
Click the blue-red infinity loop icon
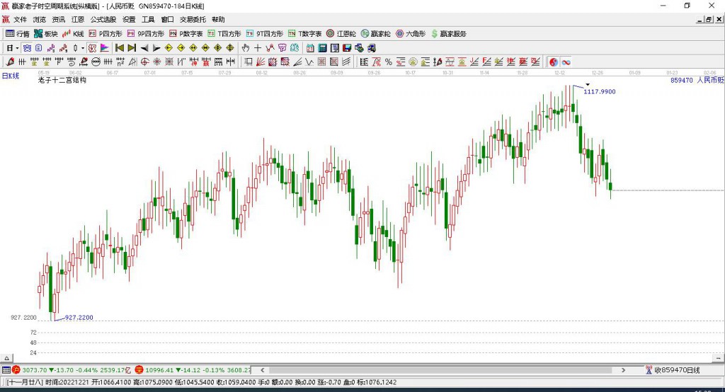coord(566,62)
